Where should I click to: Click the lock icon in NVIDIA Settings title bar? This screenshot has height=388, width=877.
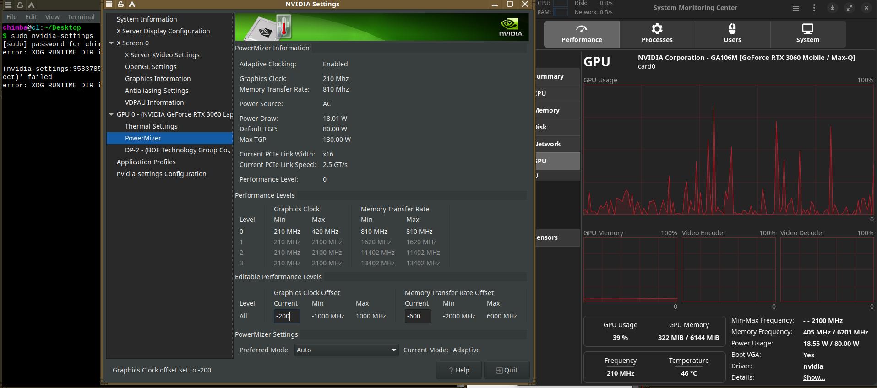tap(120, 4)
